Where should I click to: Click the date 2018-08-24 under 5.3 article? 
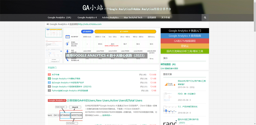tap(183, 113)
